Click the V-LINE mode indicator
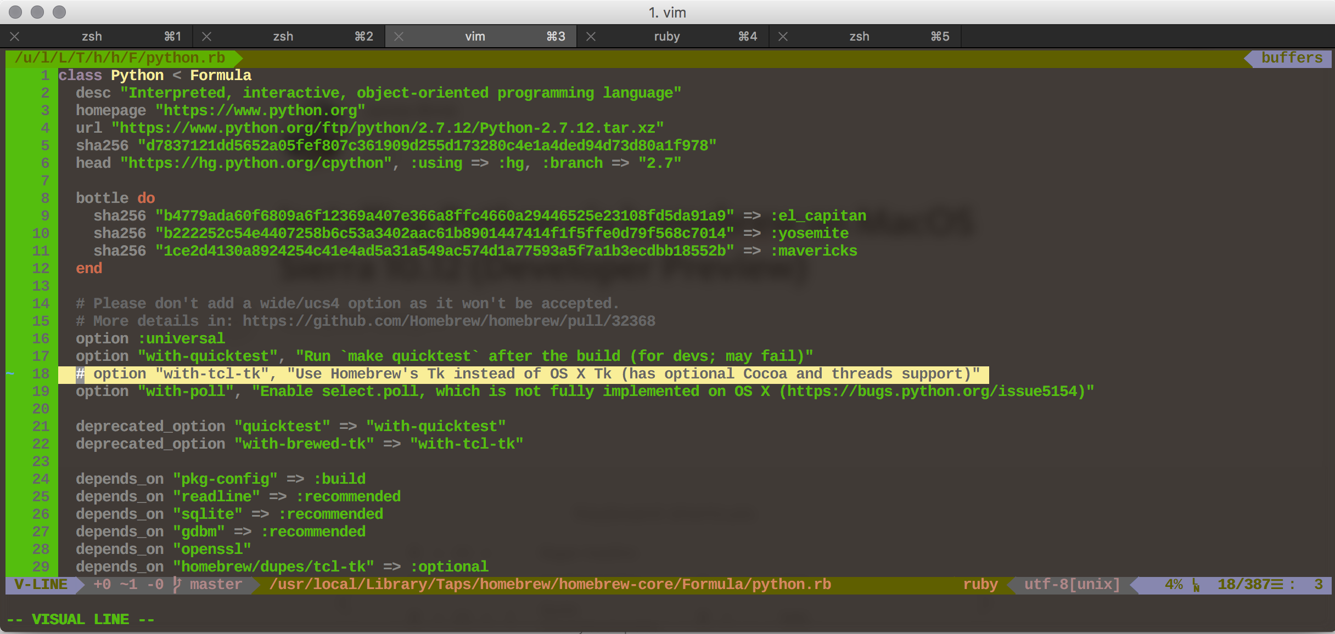 coord(41,585)
